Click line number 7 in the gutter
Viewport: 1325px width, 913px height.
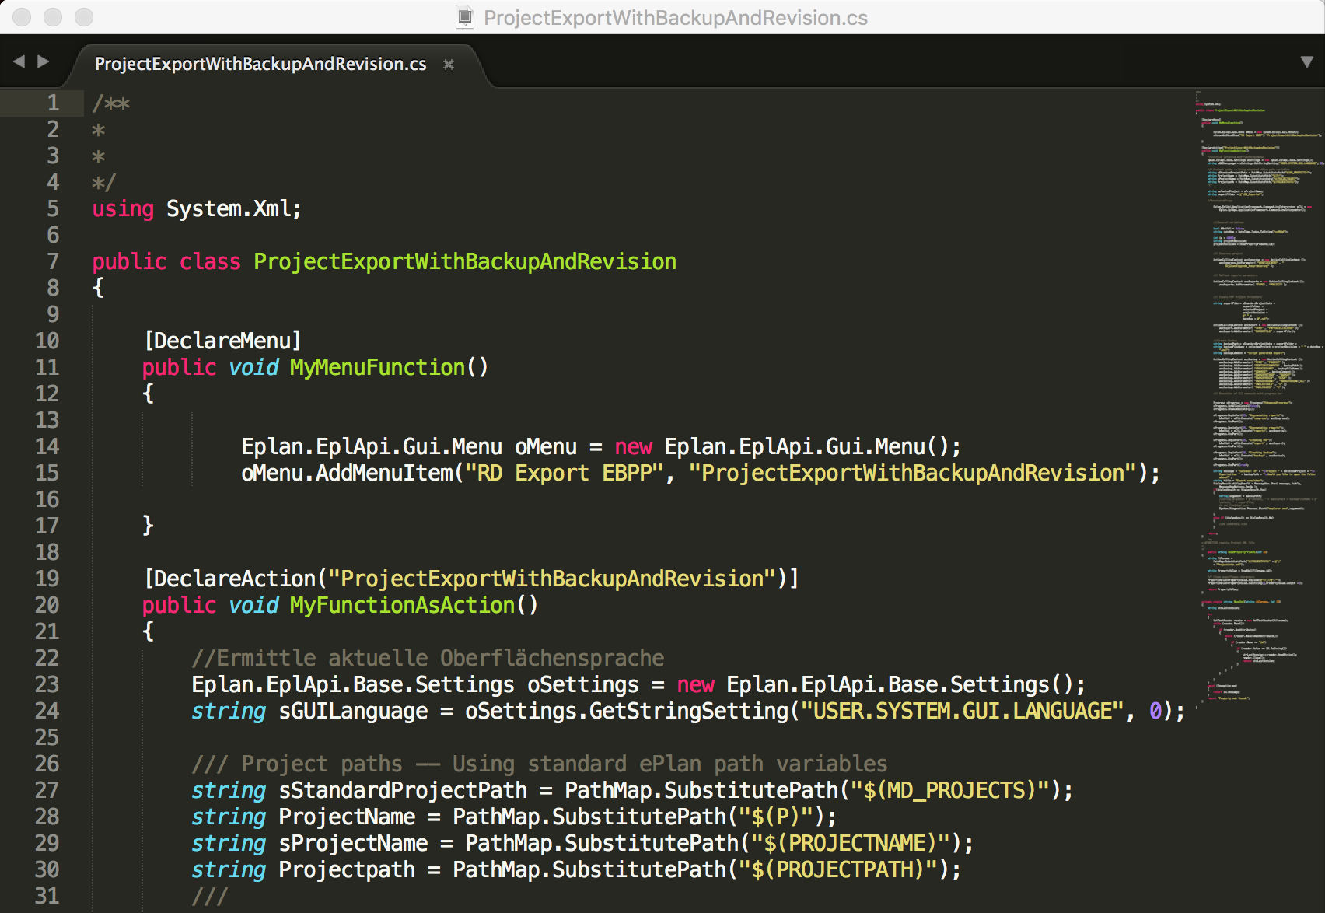(52, 261)
